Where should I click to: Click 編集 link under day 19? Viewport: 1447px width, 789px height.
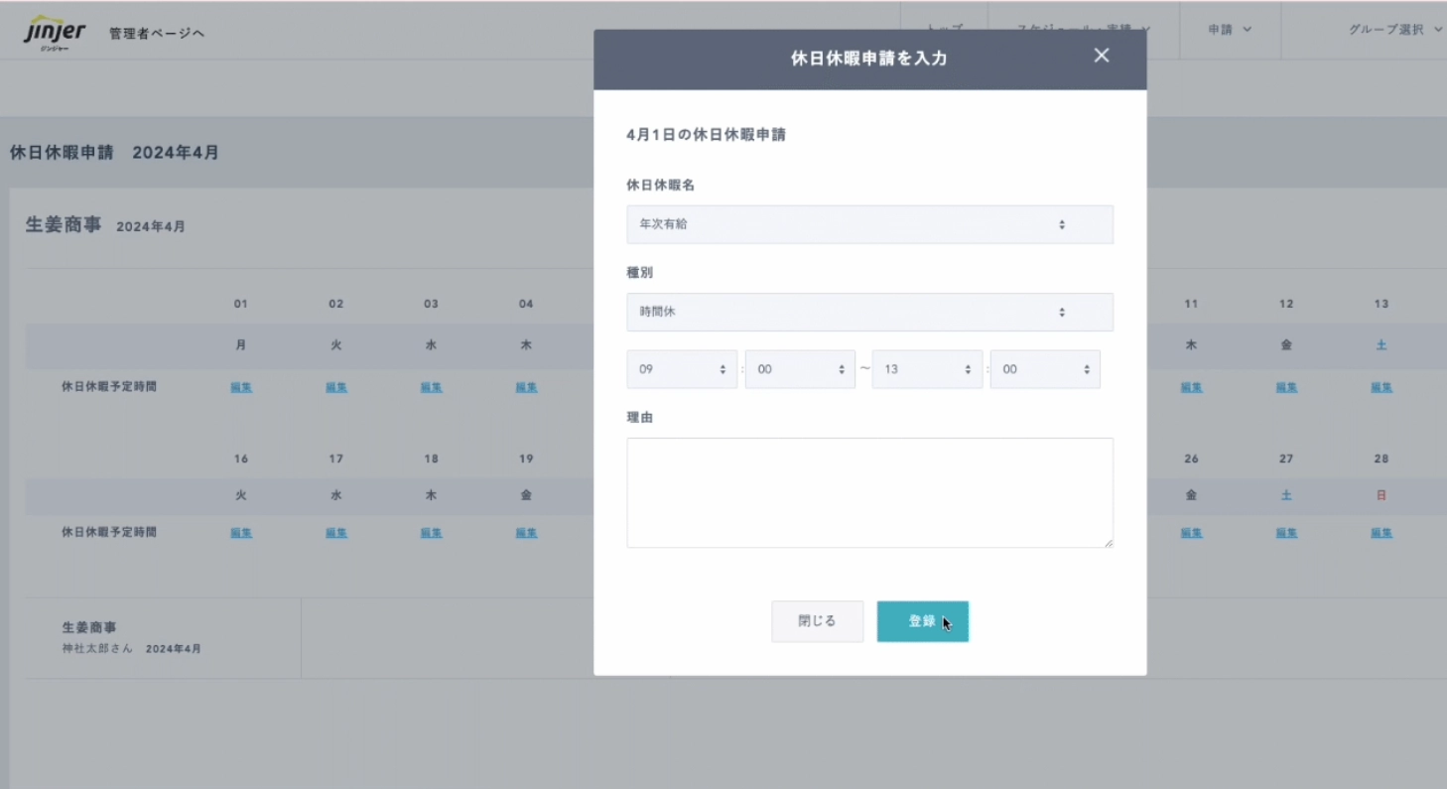pos(526,533)
